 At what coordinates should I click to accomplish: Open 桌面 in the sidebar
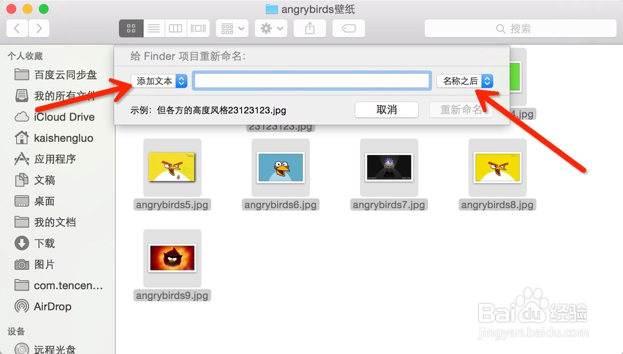pos(35,201)
